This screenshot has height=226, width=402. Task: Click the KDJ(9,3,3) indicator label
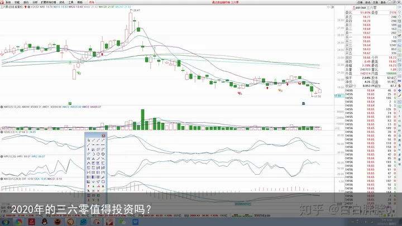click(x=9, y=132)
